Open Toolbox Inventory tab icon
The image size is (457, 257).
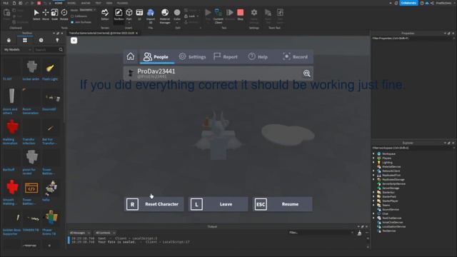(x=25, y=40)
